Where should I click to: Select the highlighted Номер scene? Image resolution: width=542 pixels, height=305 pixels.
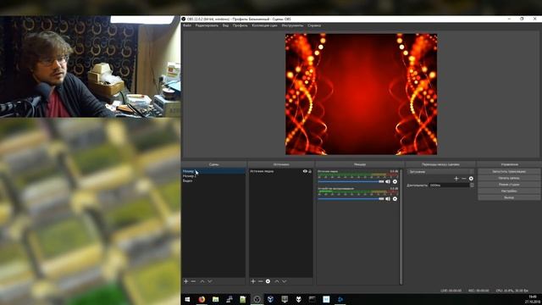point(213,171)
